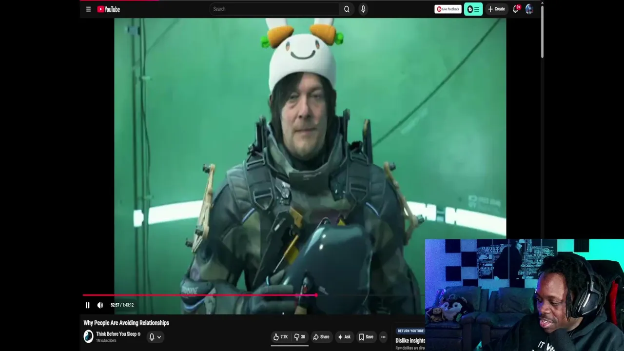The image size is (624, 351).
Task: Open the account profile avatar
Action: pos(529,9)
